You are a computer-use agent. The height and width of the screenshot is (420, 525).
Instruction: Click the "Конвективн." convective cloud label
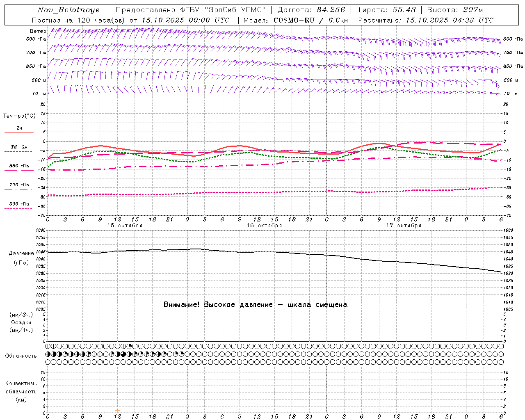(x=21, y=383)
